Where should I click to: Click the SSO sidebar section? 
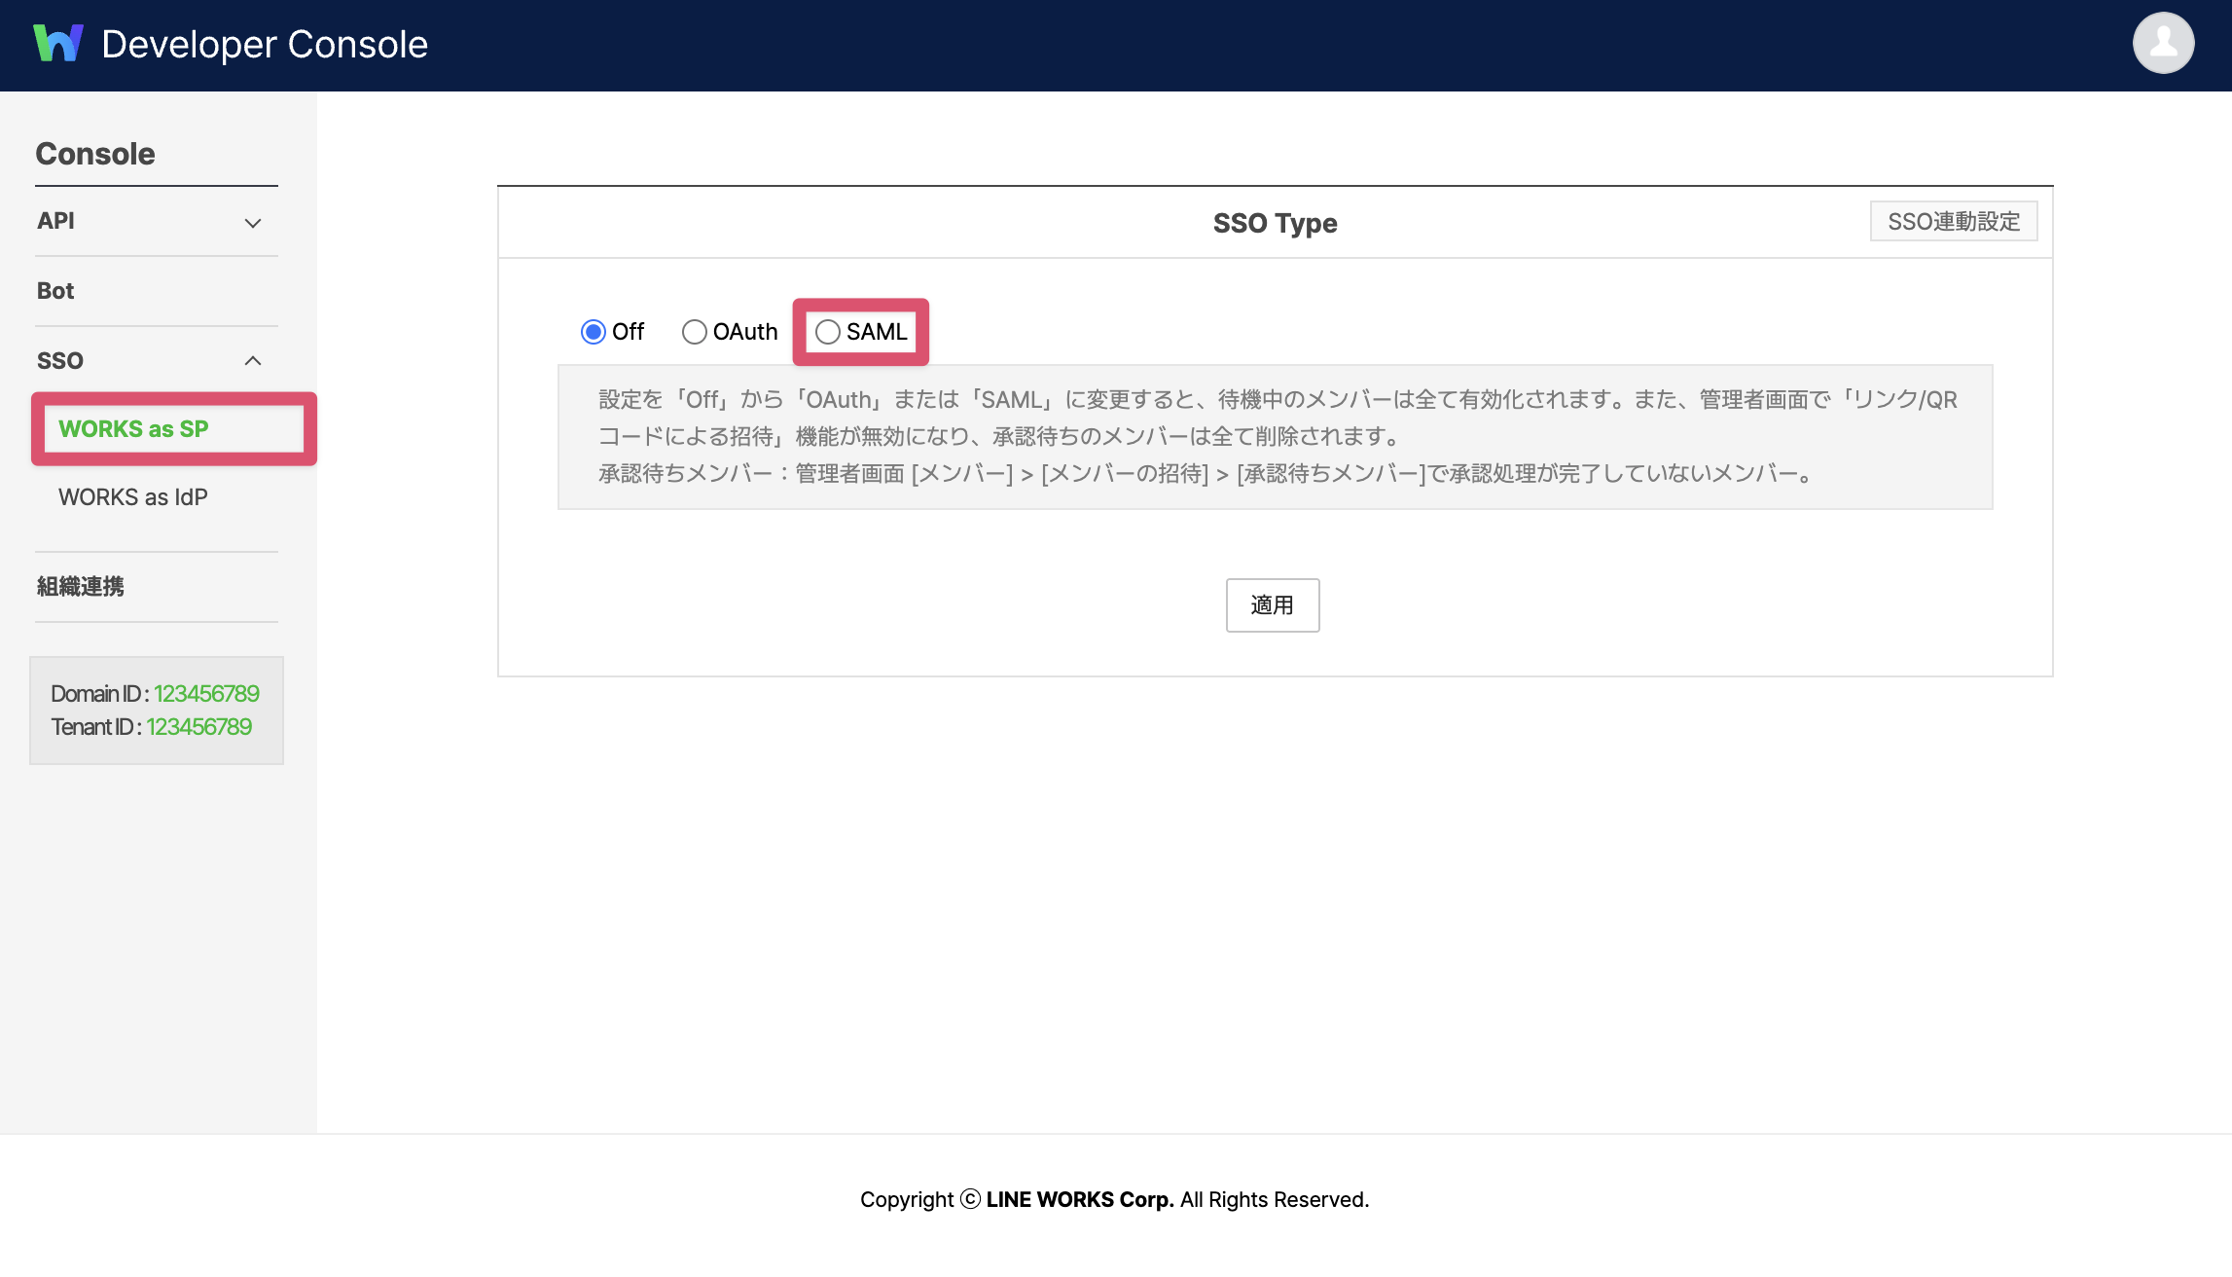(157, 361)
